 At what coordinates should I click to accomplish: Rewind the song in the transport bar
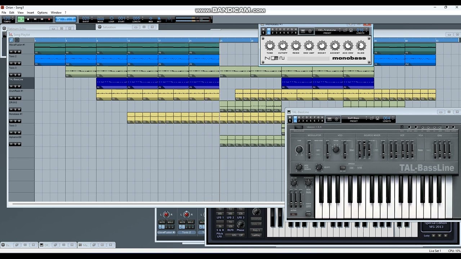point(35,19)
